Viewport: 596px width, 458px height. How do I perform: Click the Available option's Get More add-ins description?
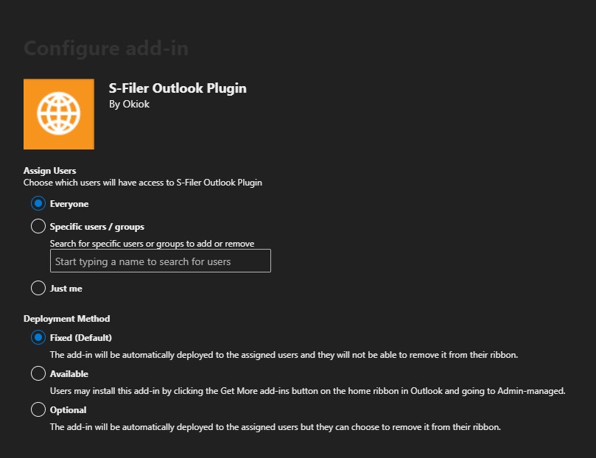coord(307,391)
